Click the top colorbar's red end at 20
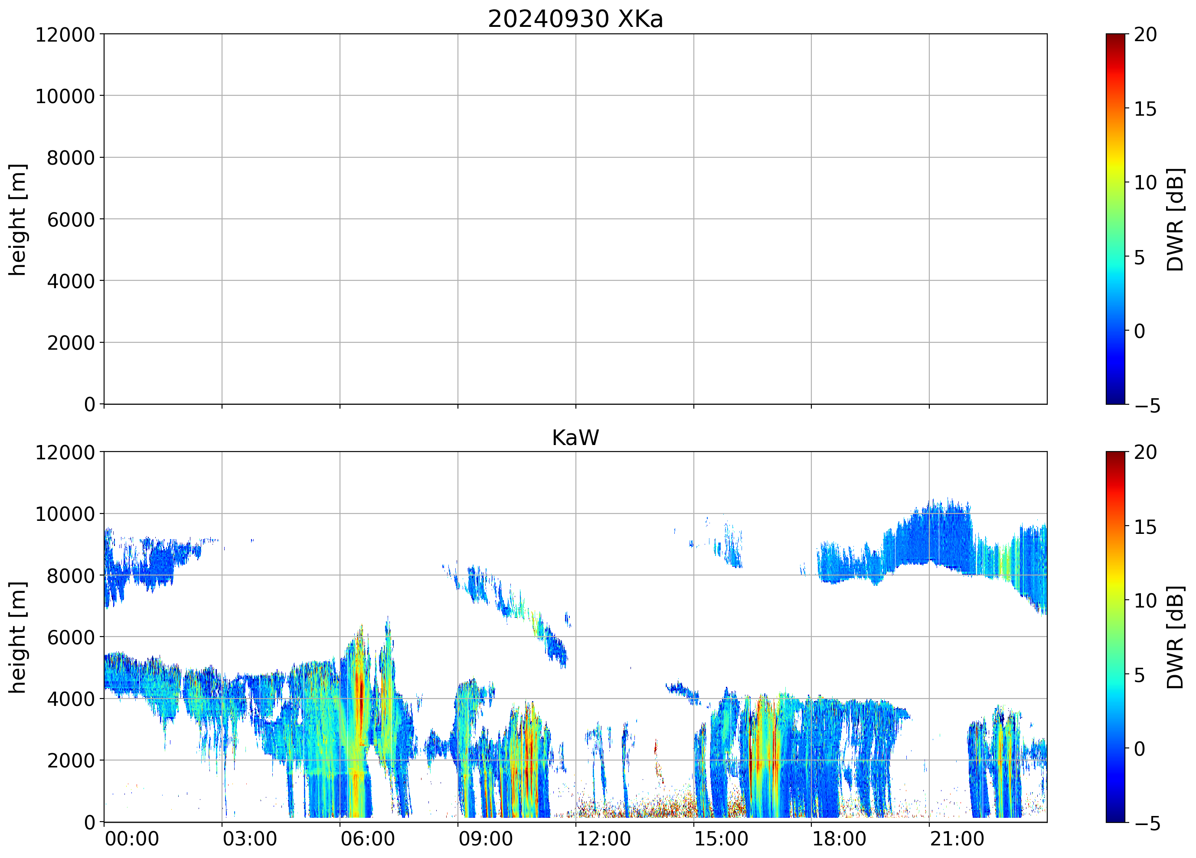Screen dimensions: 1196x858 [1115, 38]
